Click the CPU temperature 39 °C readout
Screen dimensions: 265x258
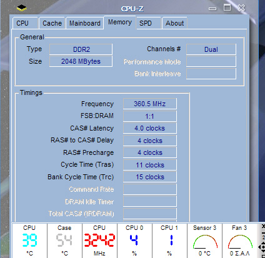[x=29, y=241]
